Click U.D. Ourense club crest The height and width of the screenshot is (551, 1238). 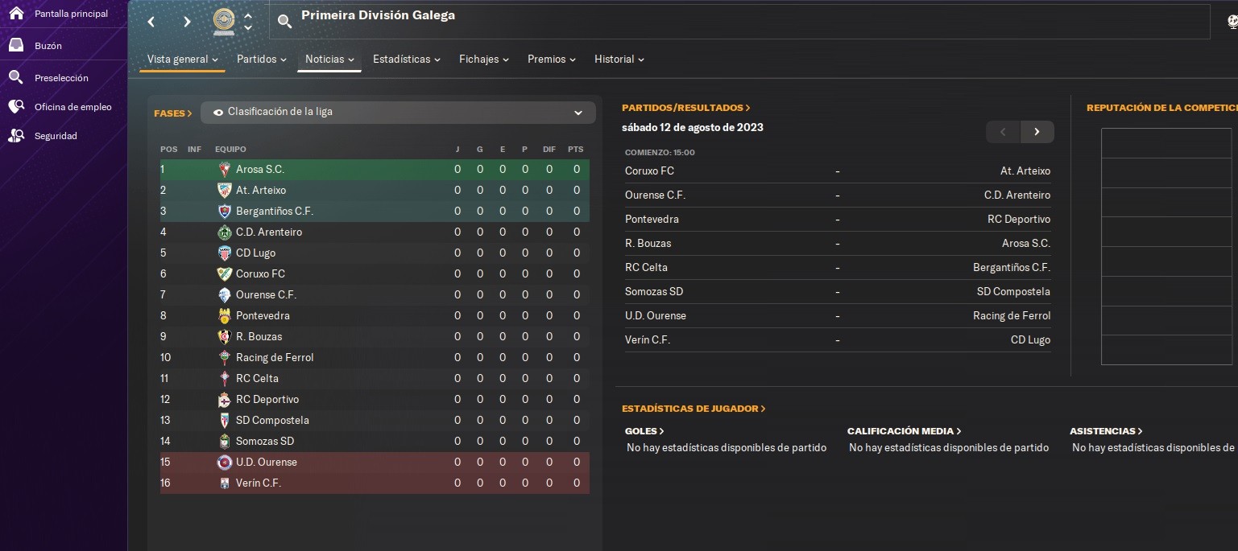[x=225, y=462]
